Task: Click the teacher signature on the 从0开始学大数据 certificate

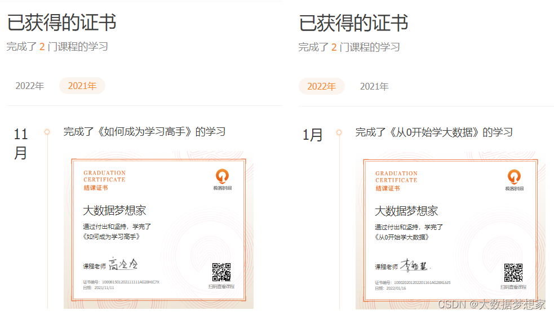Action: click(415, 265)
